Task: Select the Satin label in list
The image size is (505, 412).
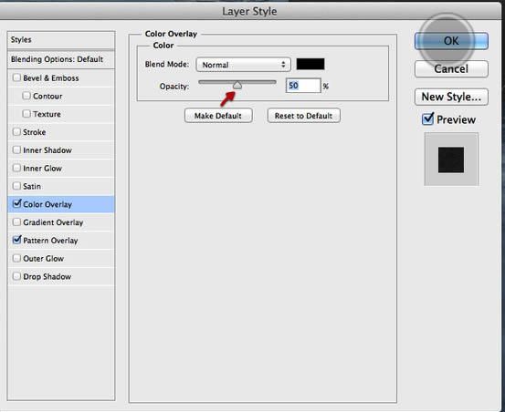Action: tap(32, 186)
